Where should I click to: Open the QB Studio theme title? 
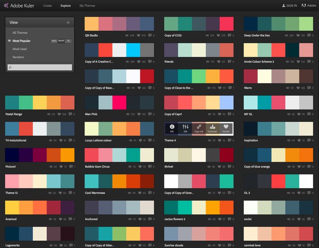(91, 35)
